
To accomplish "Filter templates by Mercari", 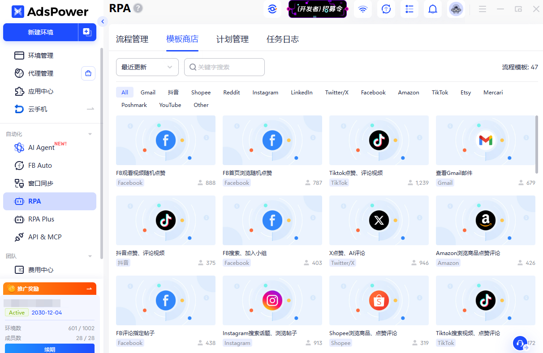I will click(493, 92).
